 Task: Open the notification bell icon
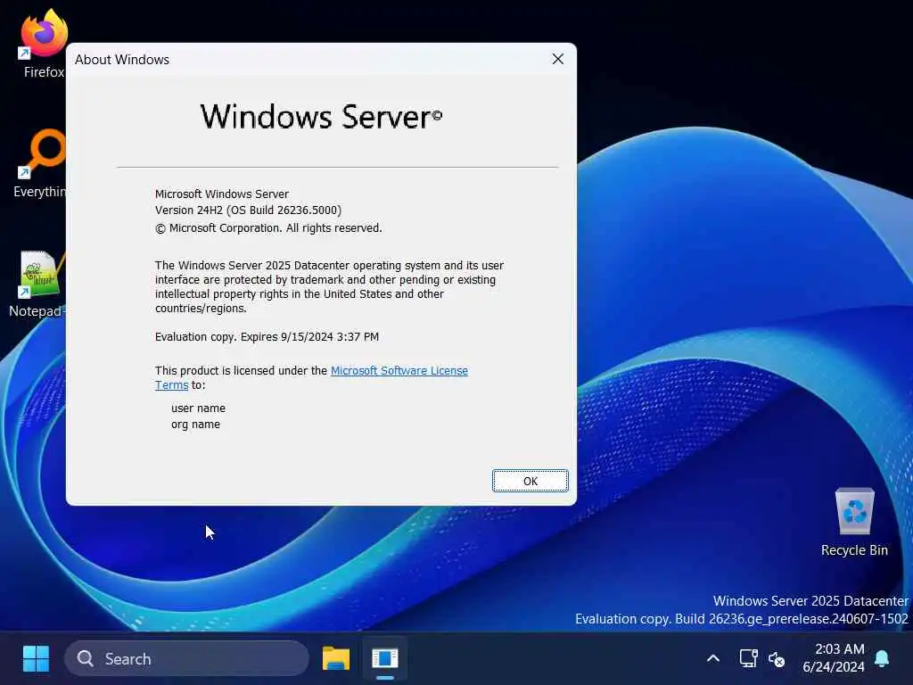(x=882, y=659)
